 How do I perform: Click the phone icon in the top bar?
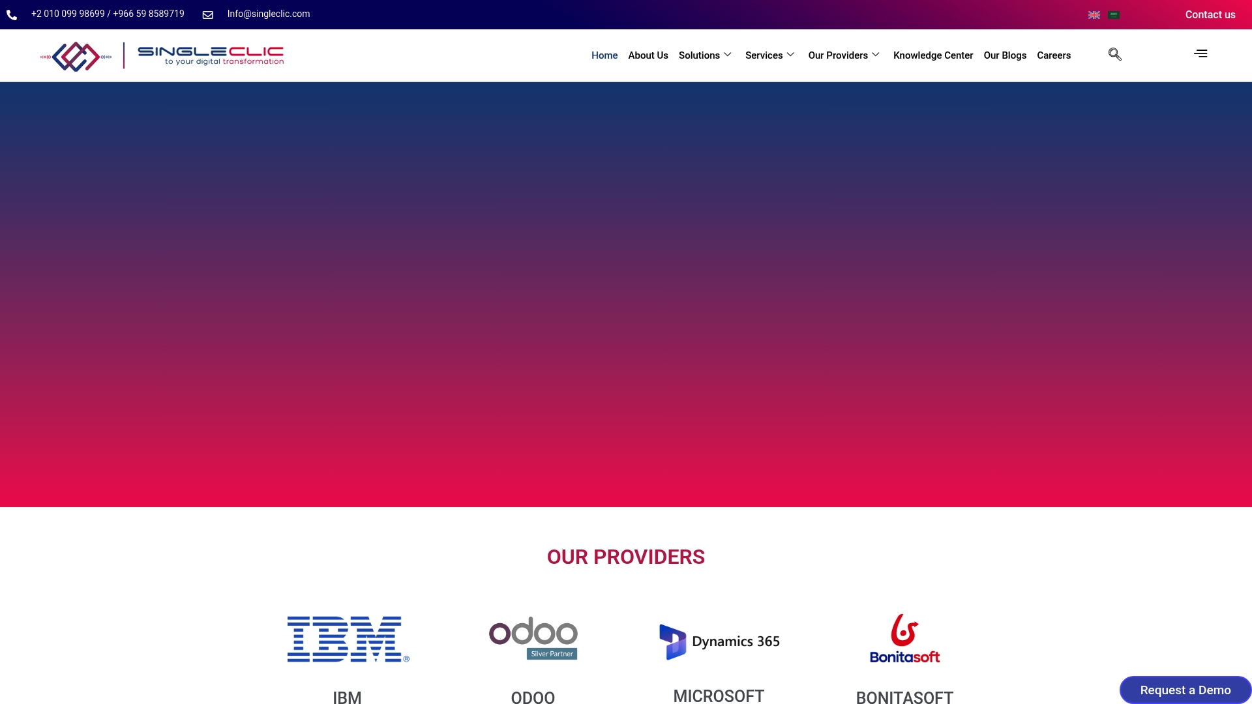pos(11,14)
